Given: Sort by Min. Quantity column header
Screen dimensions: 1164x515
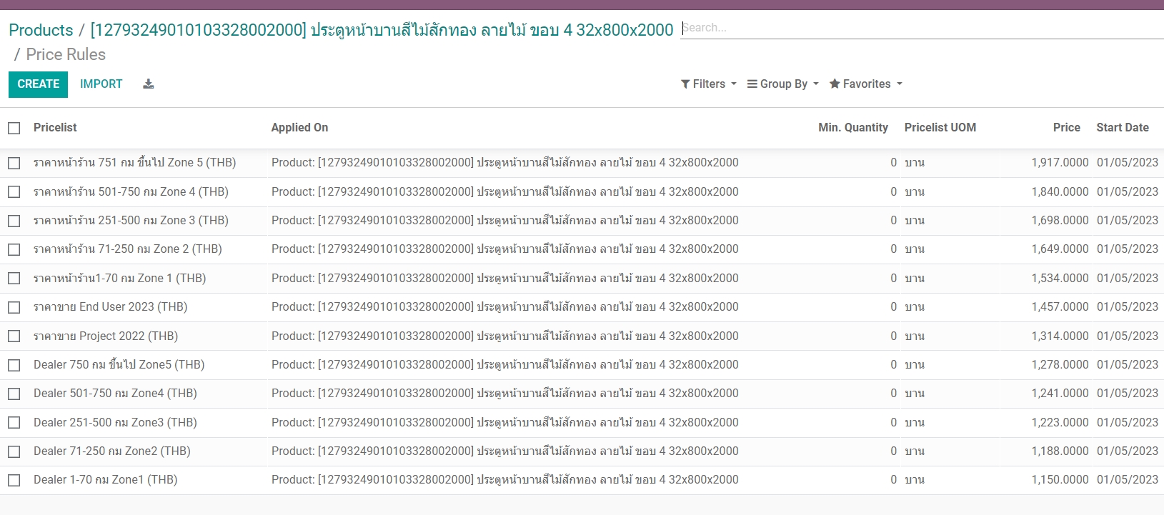Looking at the screenshot, I should 852,128.
